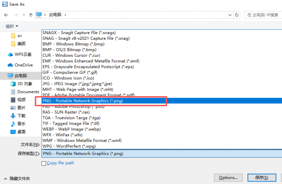Choose WPG WordPerfect format

click(x=162, y=146)
